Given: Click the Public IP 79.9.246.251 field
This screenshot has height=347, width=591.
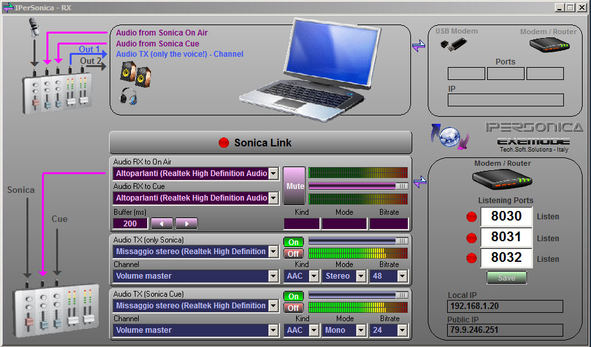Looking at the screenshot, I should pyautogui.click(x=505, y=330).
